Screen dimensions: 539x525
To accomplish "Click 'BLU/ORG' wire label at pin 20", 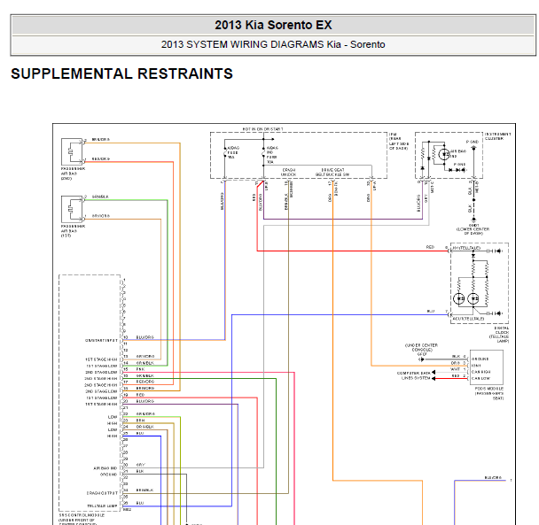I will click(145, 401).
